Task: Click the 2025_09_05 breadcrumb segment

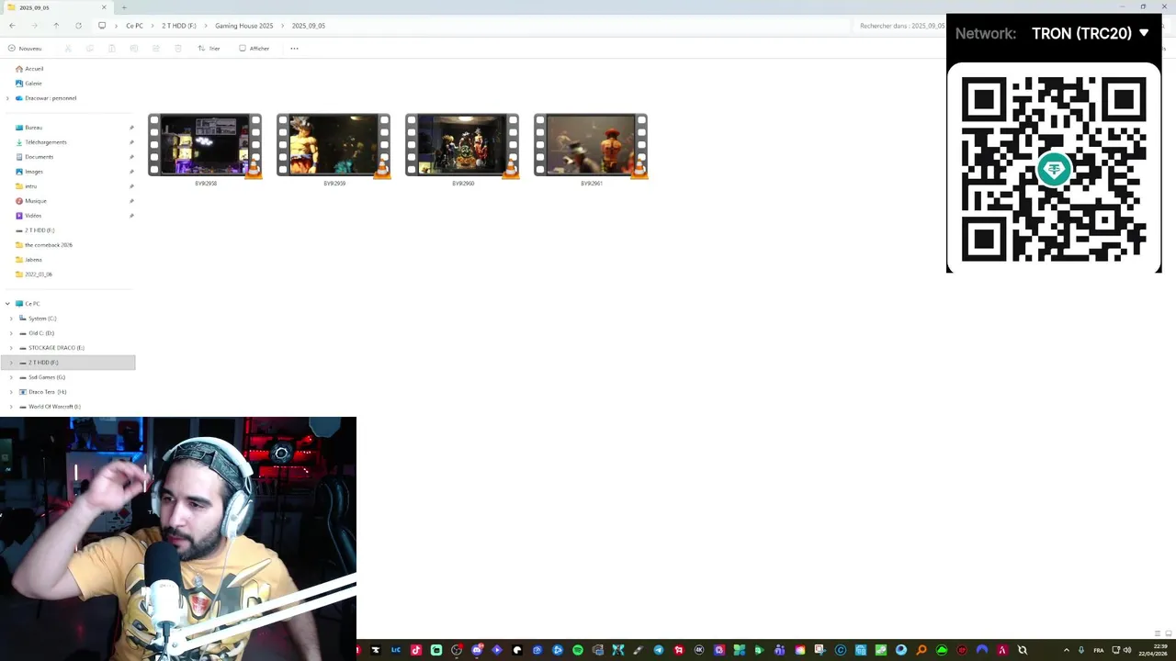Action: (309, 26)
